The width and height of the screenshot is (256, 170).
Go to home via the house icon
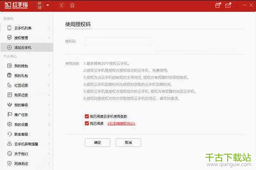(72, 6)
